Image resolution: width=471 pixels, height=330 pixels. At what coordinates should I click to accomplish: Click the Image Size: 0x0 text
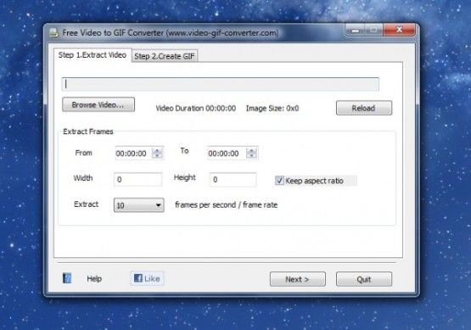pos(272,109)
